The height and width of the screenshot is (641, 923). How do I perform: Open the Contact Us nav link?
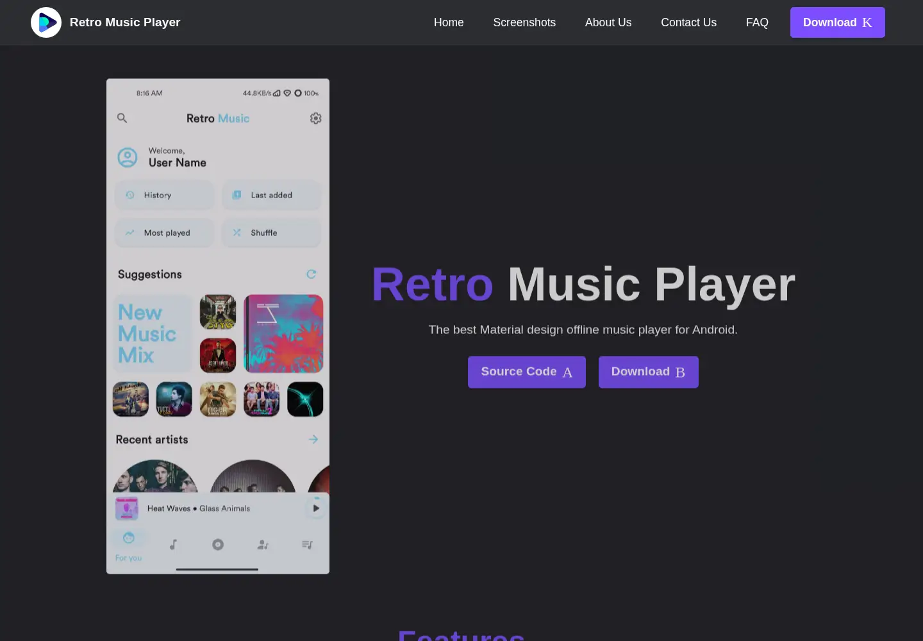688,22
